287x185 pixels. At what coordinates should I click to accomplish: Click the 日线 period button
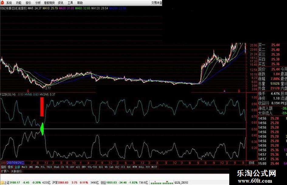[251, 163]
